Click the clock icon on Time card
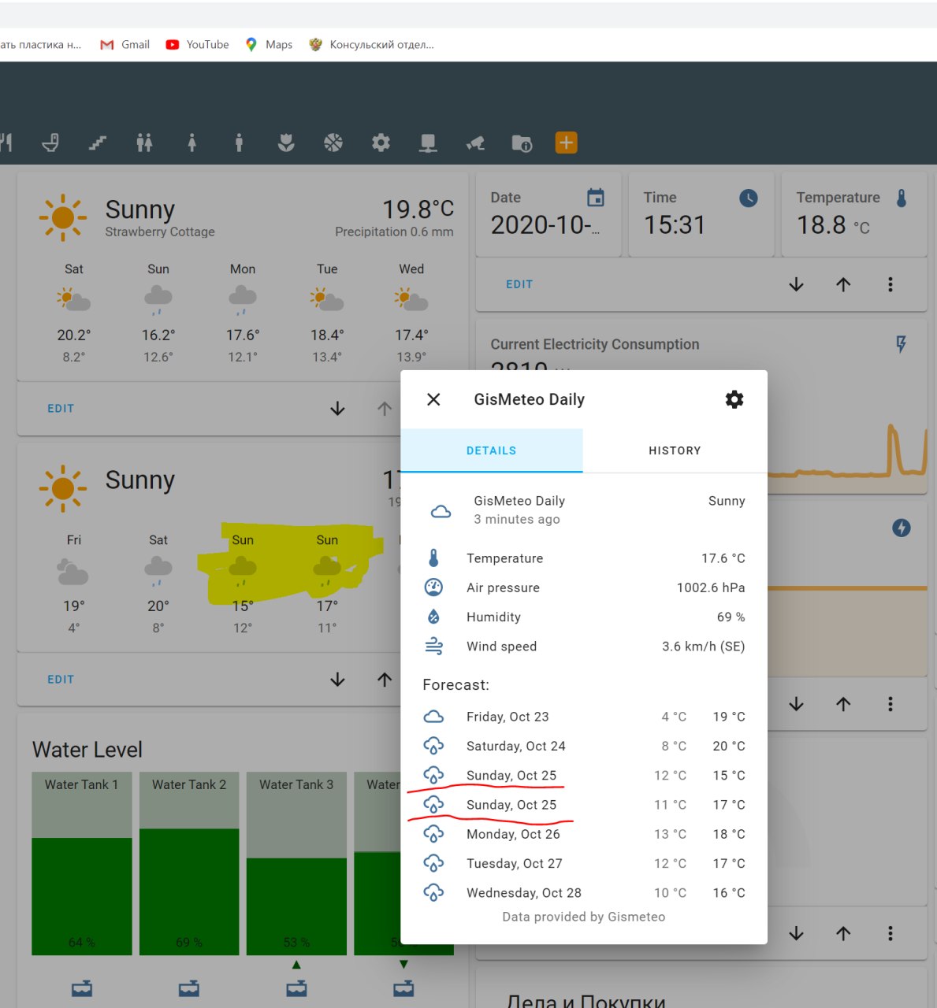937x1008 pixels. tap(749, 198)
